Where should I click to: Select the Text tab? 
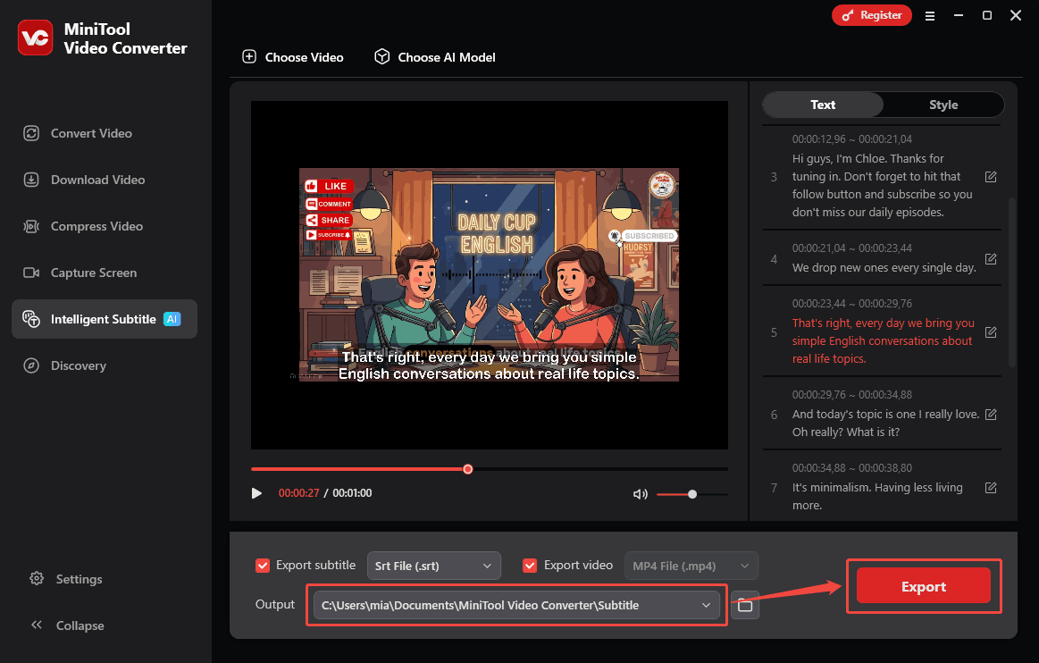click(x=822, y=105)
